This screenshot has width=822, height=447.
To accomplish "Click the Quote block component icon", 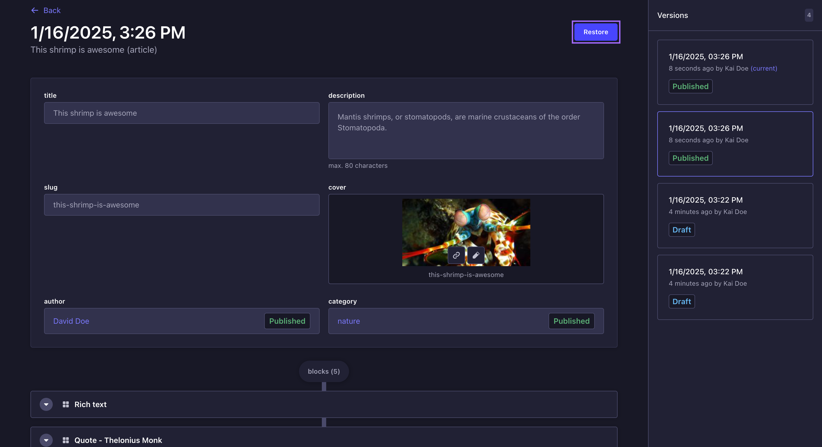I will click(x=66, y=440).
